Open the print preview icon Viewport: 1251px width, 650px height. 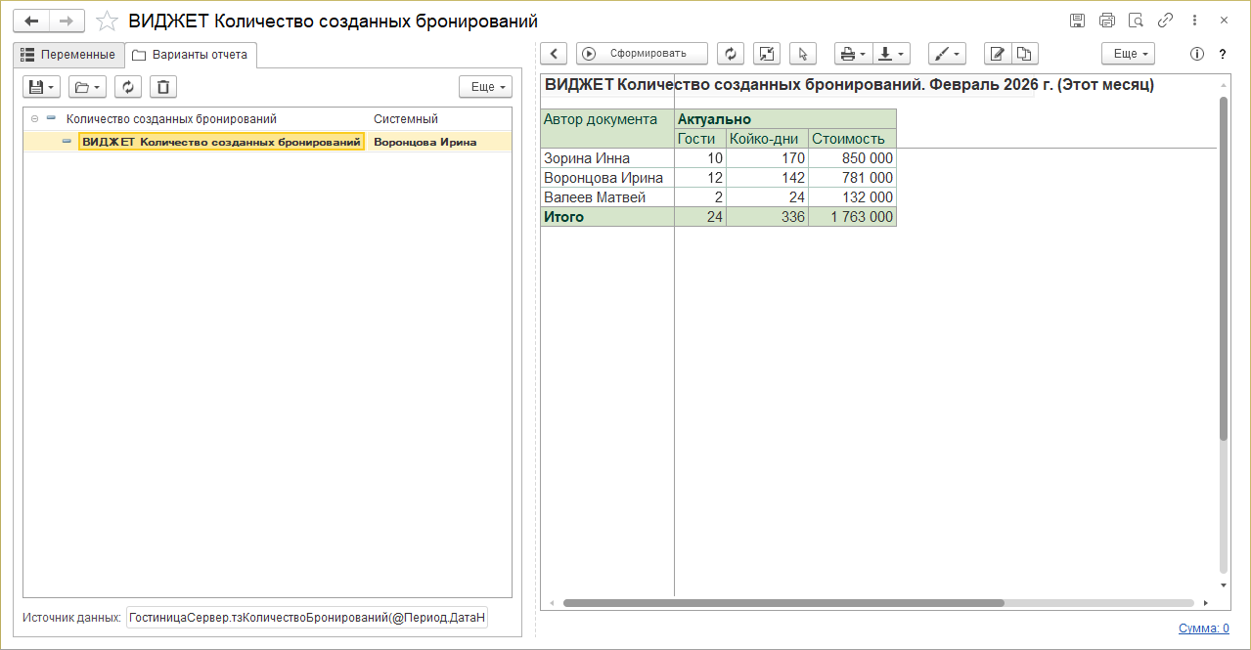1136,21
